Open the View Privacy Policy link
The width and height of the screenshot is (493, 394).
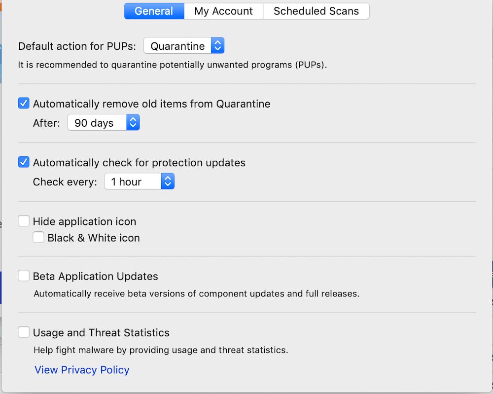click(82, 370)
